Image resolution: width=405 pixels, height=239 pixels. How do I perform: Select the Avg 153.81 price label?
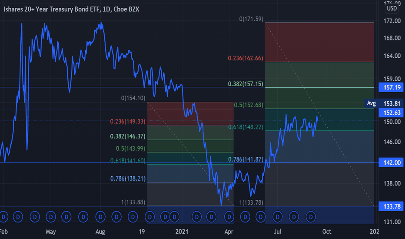click(384, 103)
